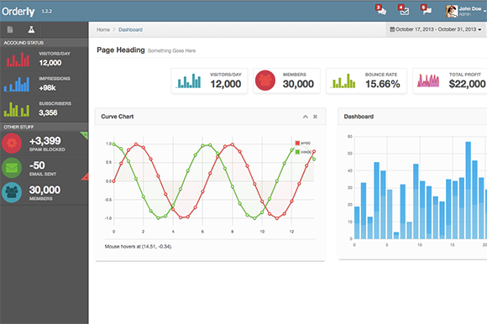This screenshot has width=487, height=324.
Task: Open the October date range picker
Action: click(x=436, y=29)
